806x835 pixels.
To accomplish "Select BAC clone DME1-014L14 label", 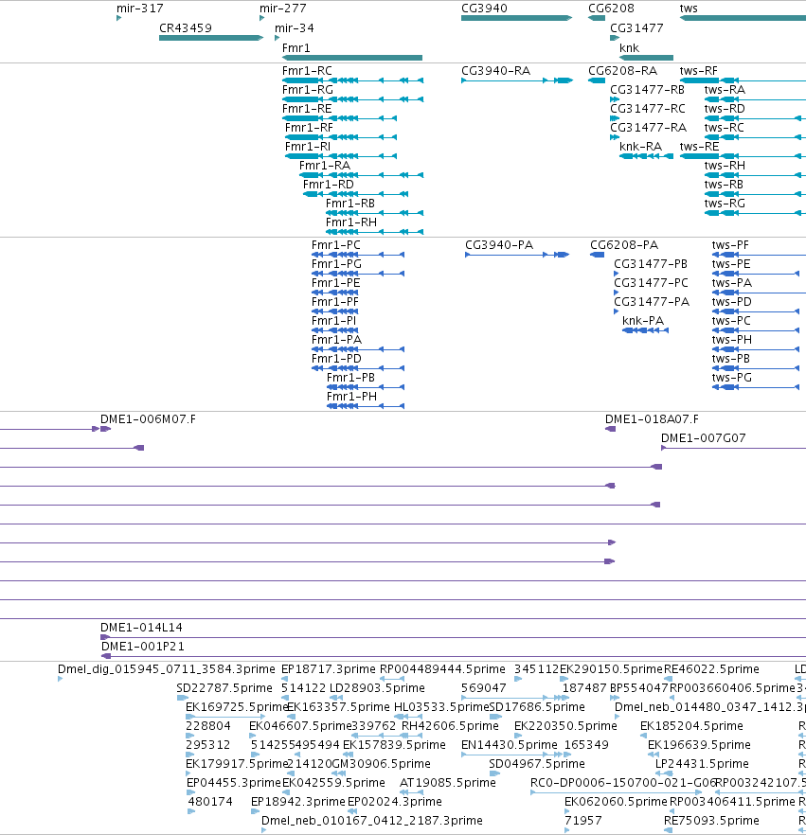I will (x=142, y=628).
